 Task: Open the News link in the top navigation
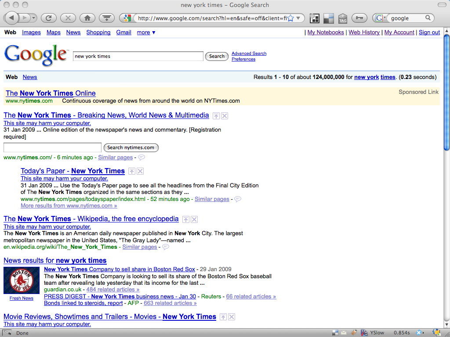tap(73, 32)
